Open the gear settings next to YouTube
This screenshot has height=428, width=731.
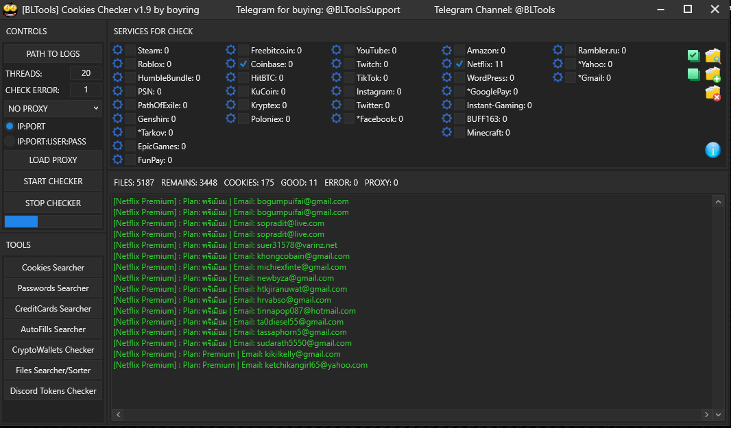[336, 50]
